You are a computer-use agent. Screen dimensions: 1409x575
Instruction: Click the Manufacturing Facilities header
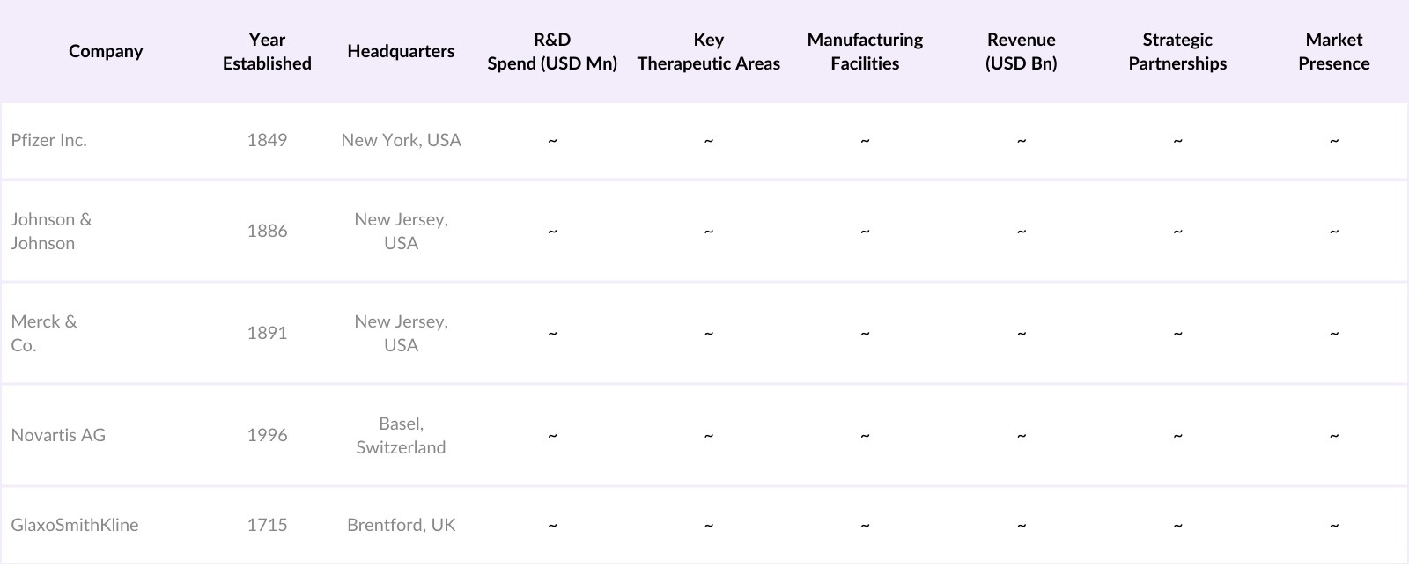(865, 51)
